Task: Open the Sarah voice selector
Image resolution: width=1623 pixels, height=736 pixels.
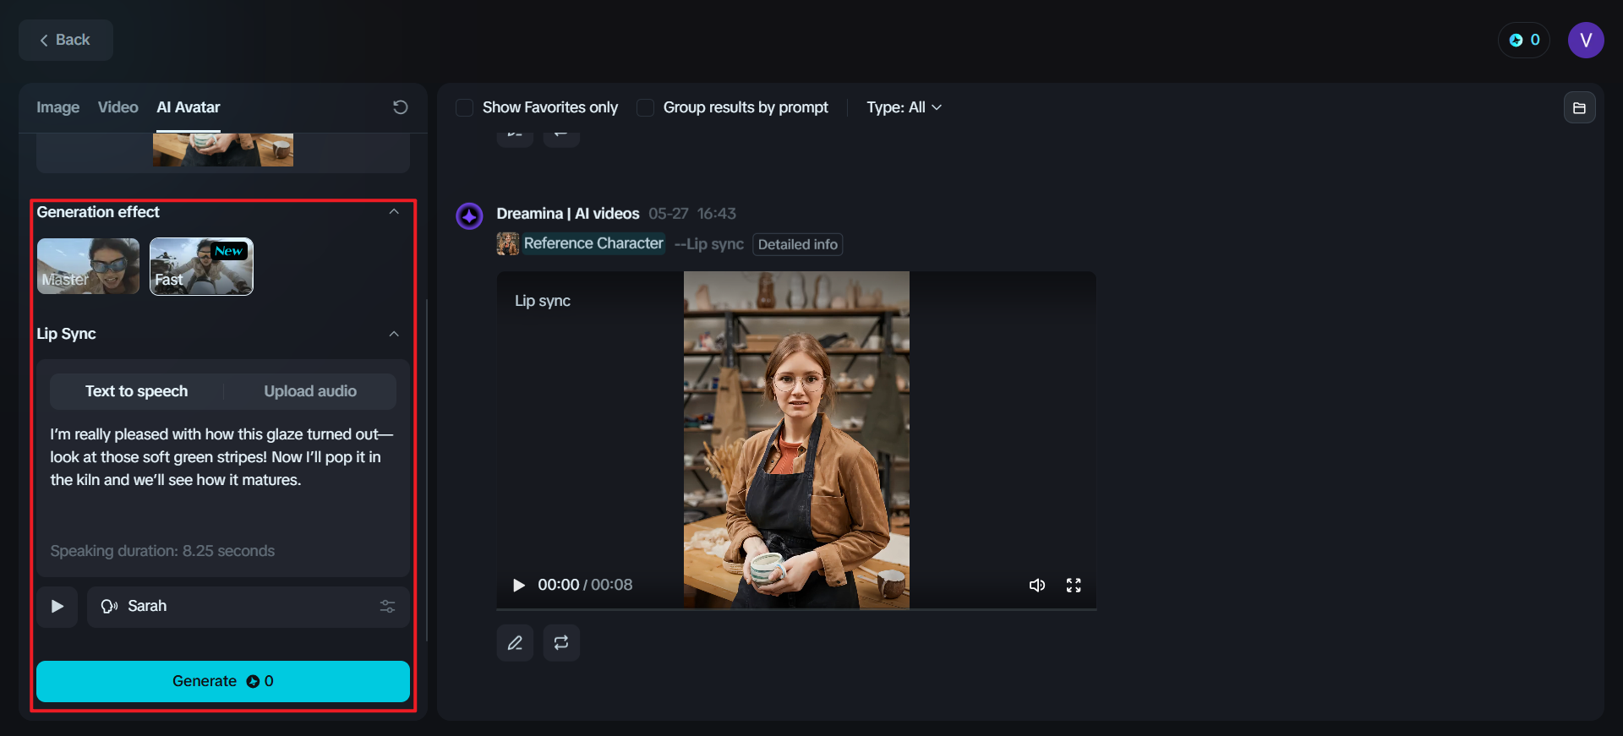Action: (249, 607)
